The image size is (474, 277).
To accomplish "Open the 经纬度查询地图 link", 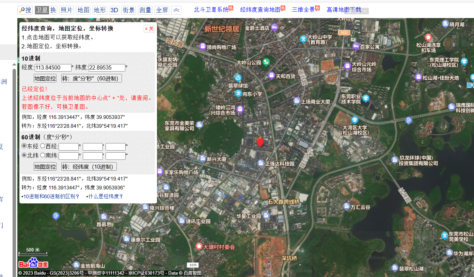I will pyautogui.click(x=260, y=10).
